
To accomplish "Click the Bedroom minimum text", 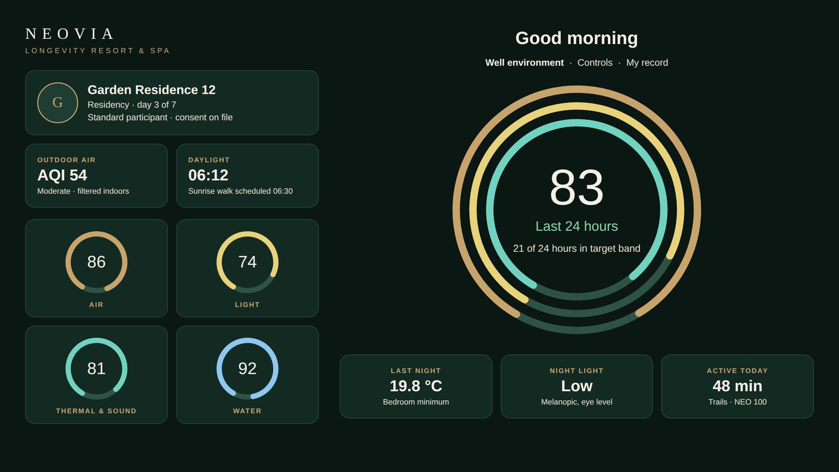I will (x=416, y=402).
